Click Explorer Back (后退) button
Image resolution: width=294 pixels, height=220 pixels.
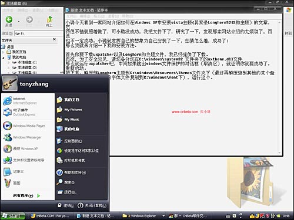point(9,21)
